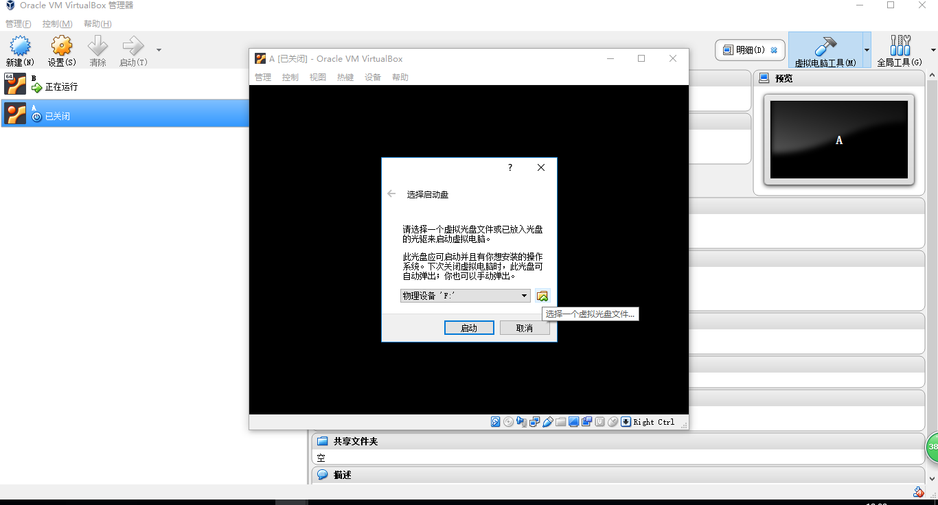Click the folder icon to choose a disc file

tap(542, 296)
